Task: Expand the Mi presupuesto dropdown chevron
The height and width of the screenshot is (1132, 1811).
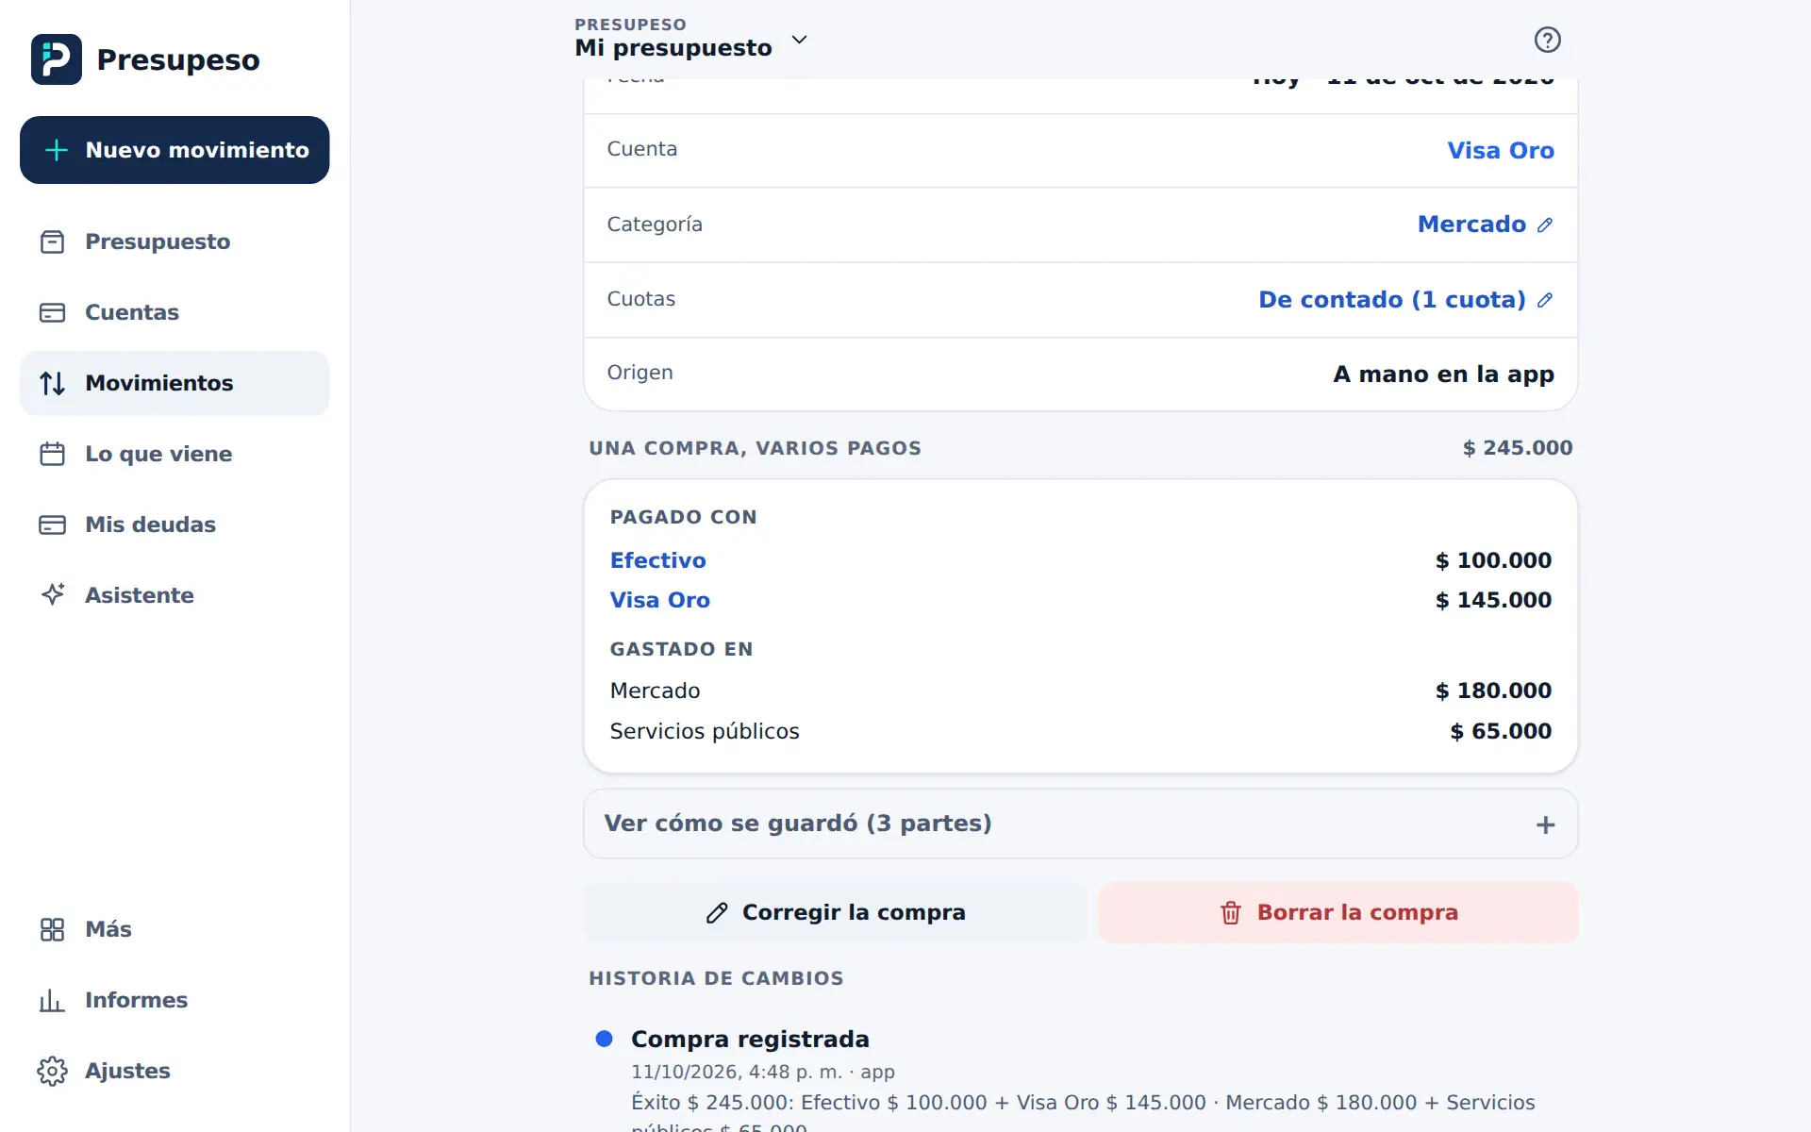Action: [x=799, y=40]
